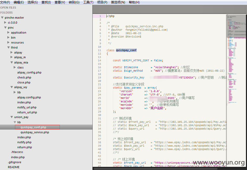This screenshot has height=170, width=247.
Task: Open the 首选项(N) menu
Action: pos(118,2)
